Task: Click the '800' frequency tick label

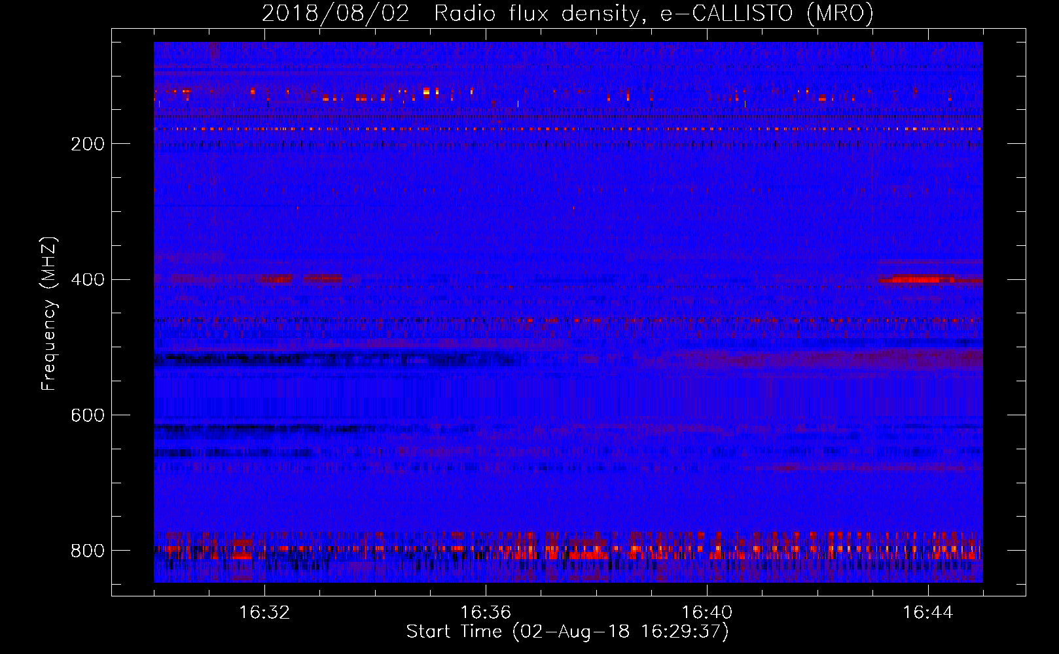Action: pos(88,551)
